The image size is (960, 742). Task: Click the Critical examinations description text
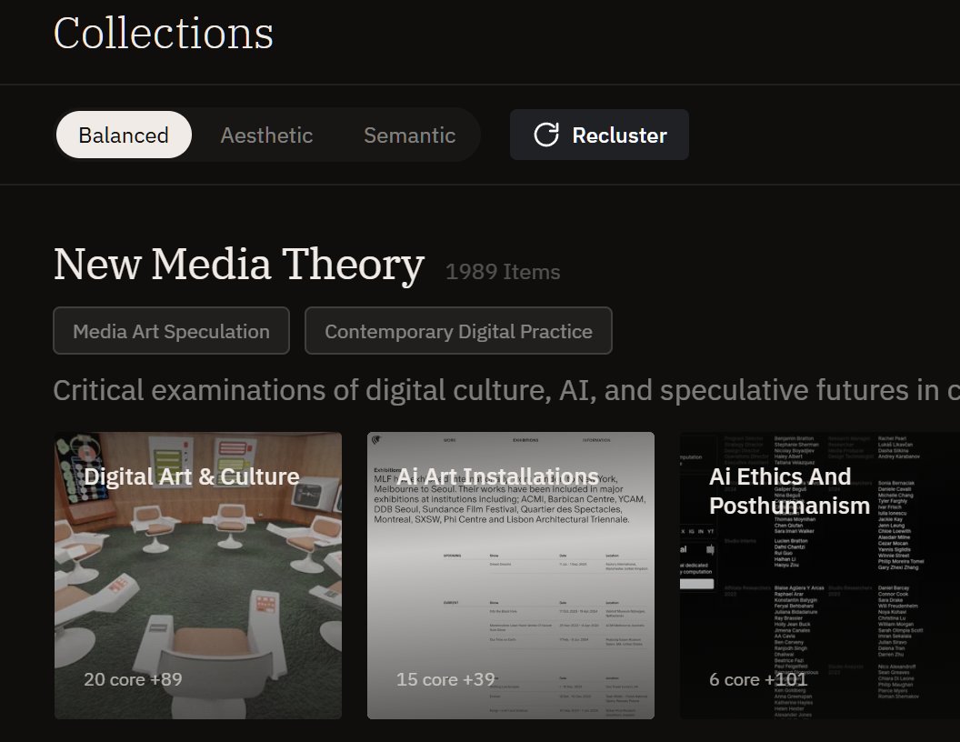(506, 391)
